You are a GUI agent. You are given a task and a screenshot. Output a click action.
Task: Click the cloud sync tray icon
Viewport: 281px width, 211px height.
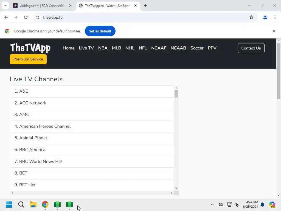(221, 204)
